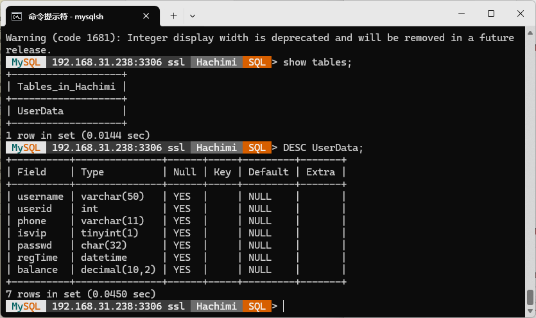Expand the new tab profile dropdown chevron

[x=193, y=15]
